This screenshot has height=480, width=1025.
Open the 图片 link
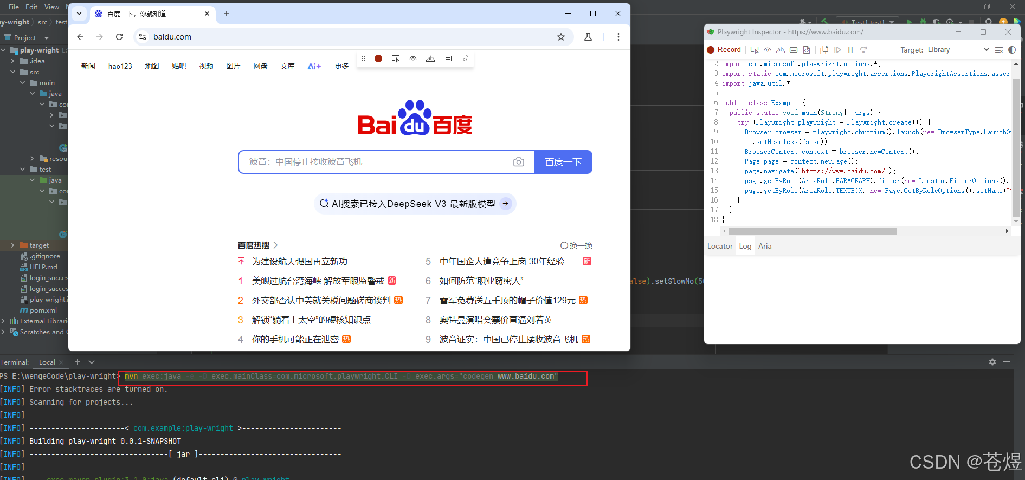pos(233,66)
